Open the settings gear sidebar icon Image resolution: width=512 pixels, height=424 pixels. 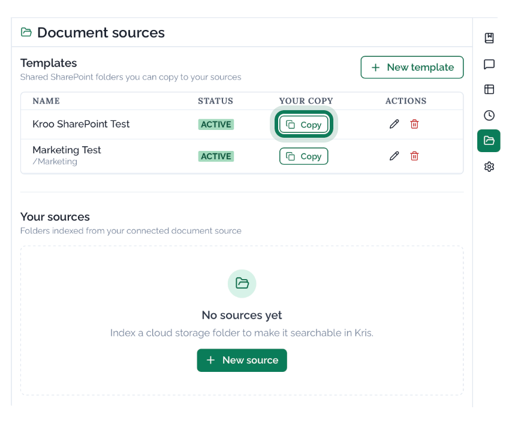pos(489,166)
